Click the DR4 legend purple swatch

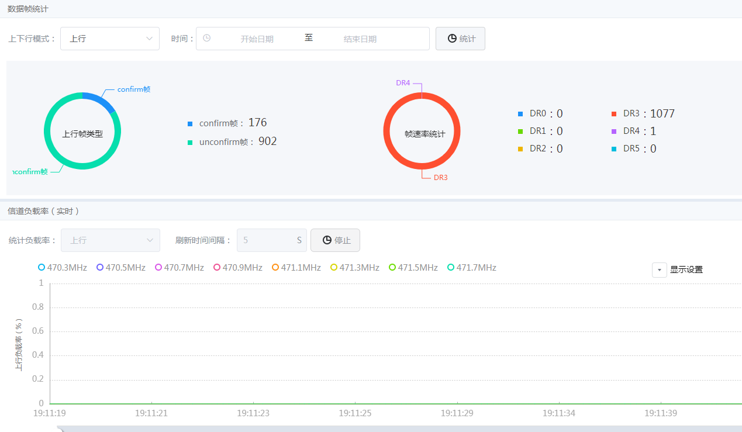(614, 132)
